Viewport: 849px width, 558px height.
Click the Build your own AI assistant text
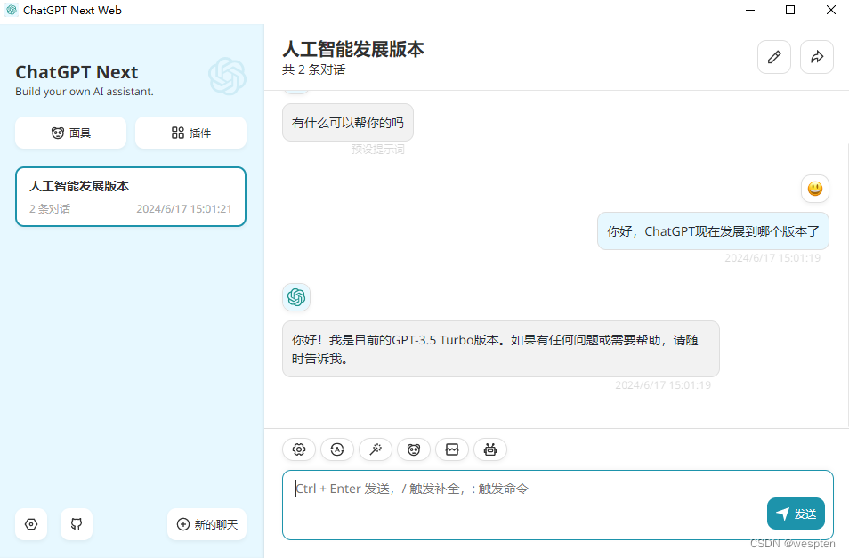point(85,92)
